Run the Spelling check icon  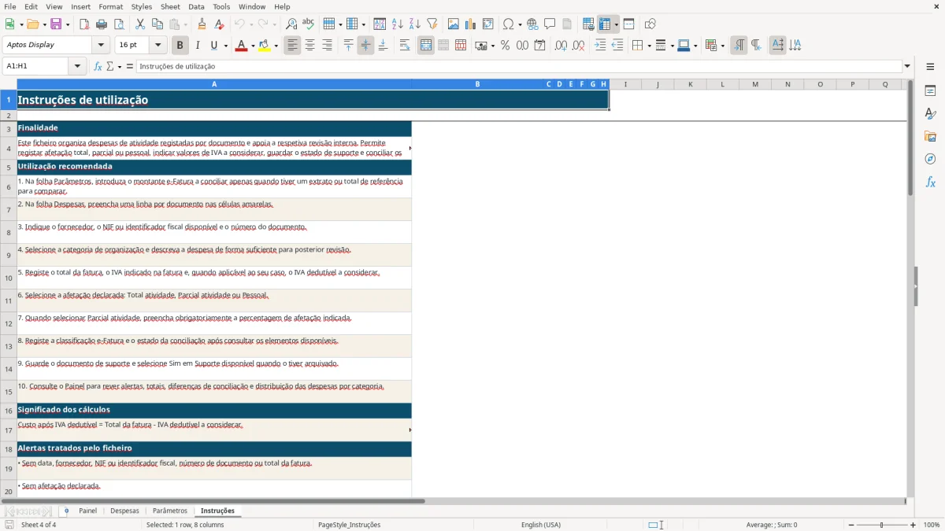309,24
